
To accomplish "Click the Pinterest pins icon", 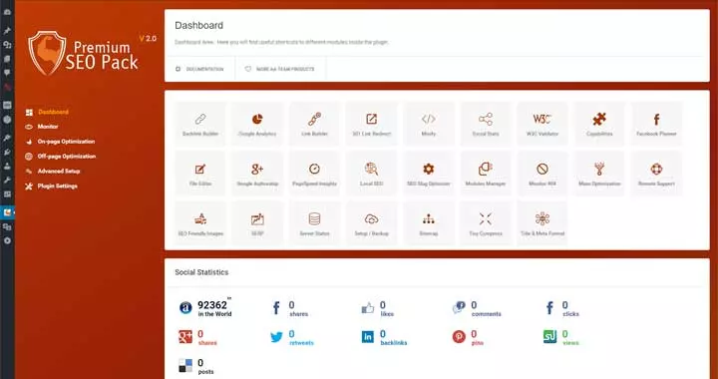I will (459, 337).
